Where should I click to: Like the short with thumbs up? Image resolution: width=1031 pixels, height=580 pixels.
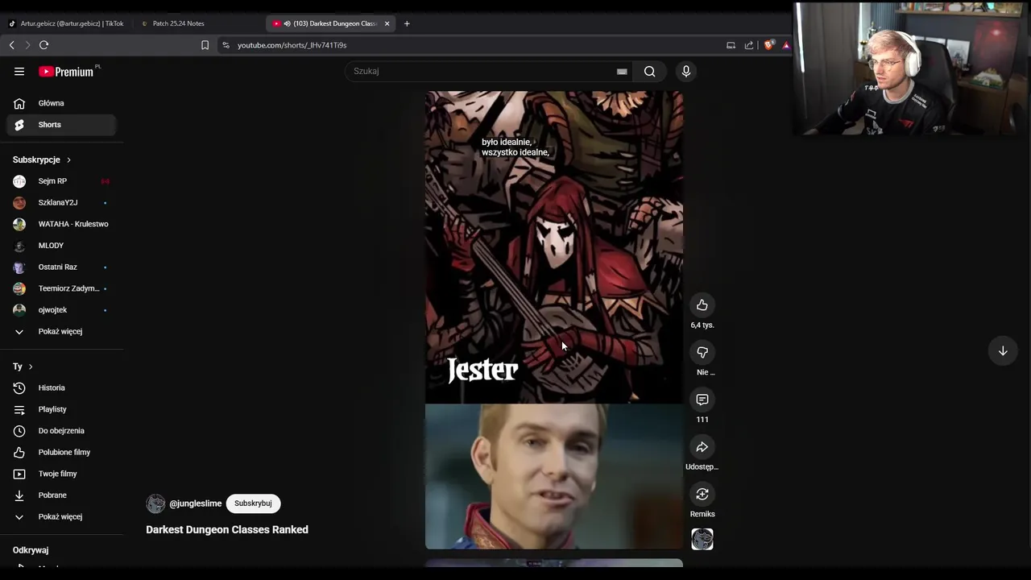(x=702, y=305)
